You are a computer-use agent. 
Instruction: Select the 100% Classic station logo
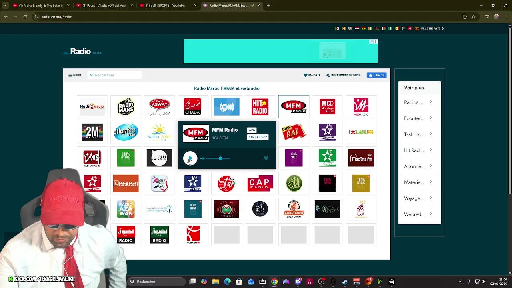coord(361,184)
